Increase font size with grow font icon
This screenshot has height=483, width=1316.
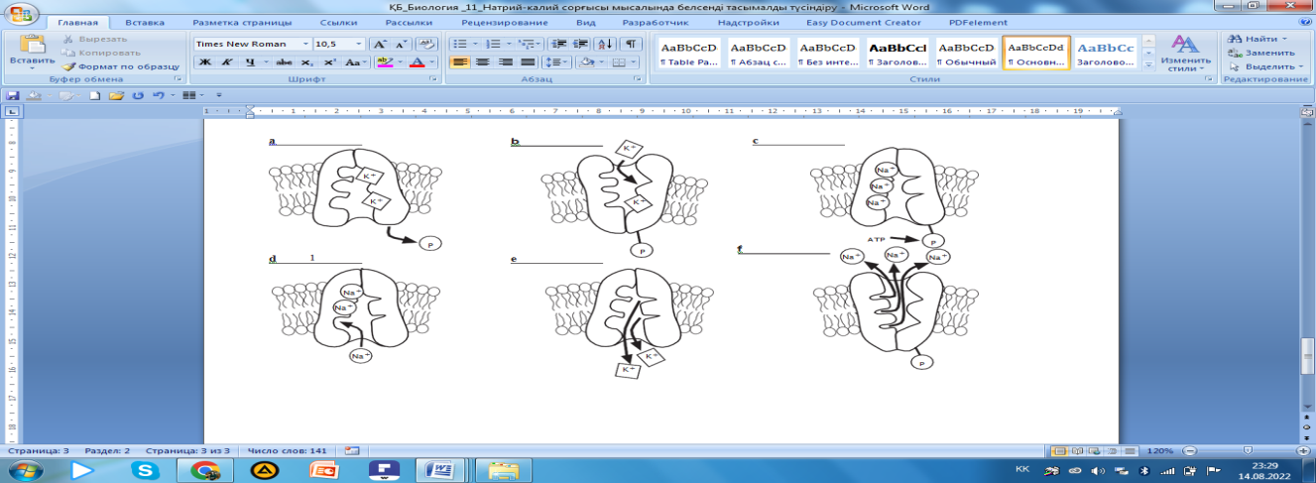[380, 45]
